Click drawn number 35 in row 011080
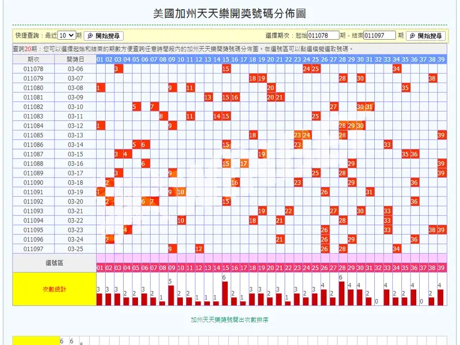 pos(405,88)
